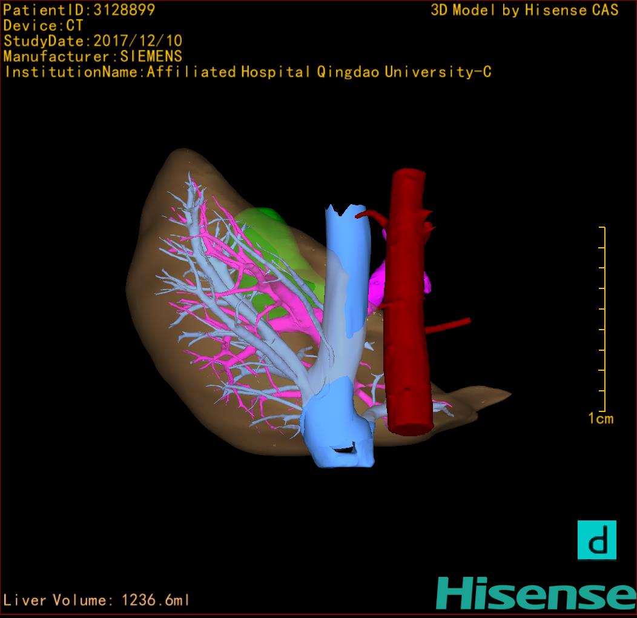Click the 1cm scale label
Image resolution: width=637 pixels, height=618 pixels.
tap(600, 419)
